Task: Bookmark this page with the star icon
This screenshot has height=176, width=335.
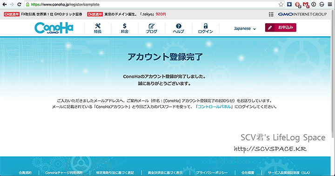Action: 281,4
